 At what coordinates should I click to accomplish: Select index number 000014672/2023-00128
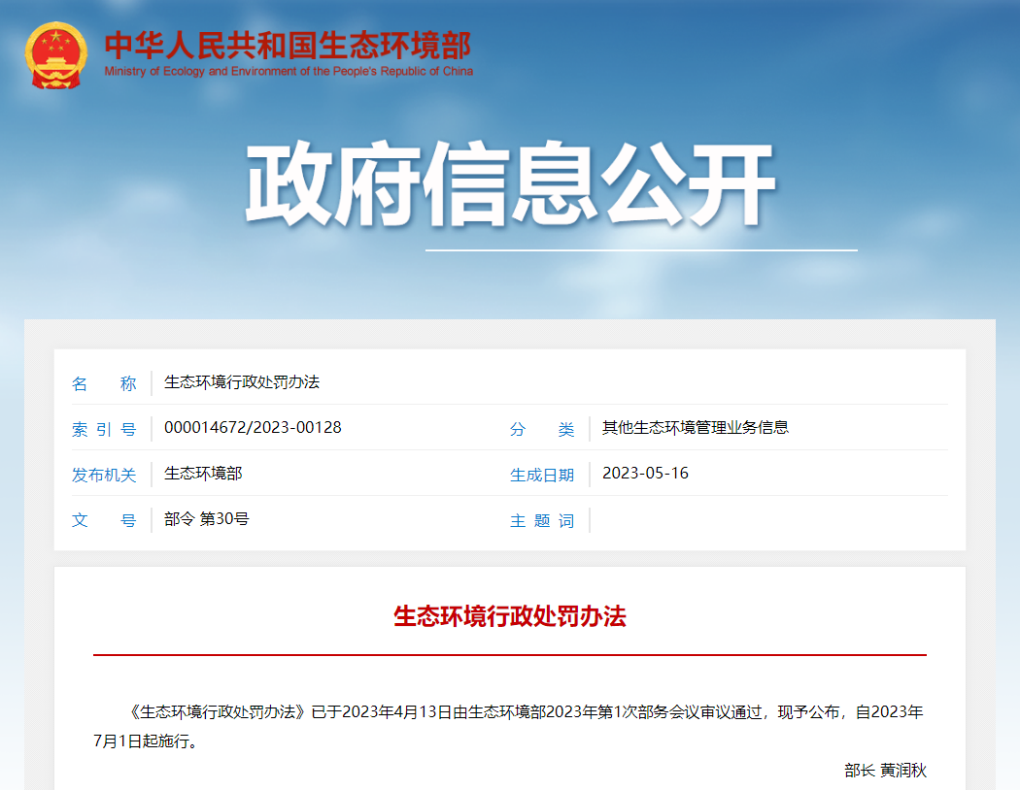coord(253,428)
